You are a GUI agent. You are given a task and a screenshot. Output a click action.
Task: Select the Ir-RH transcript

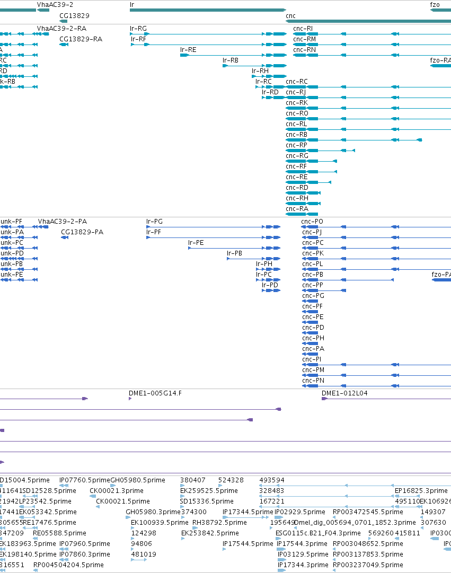(x=260, y=71)
